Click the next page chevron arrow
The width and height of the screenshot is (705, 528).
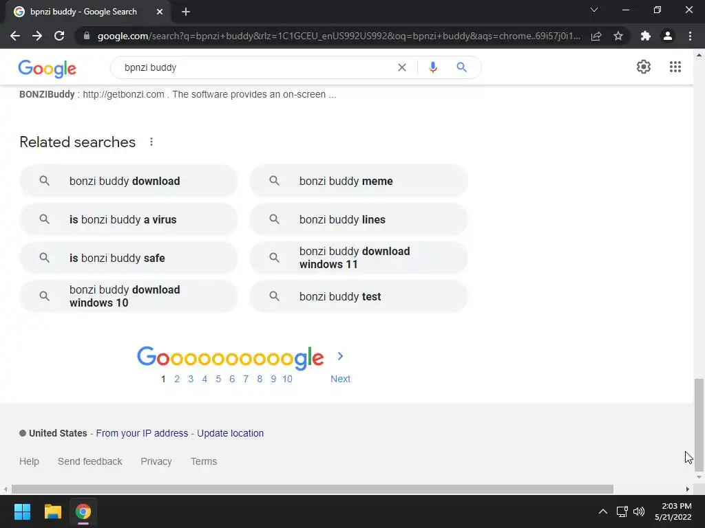(x=340, y=357)
